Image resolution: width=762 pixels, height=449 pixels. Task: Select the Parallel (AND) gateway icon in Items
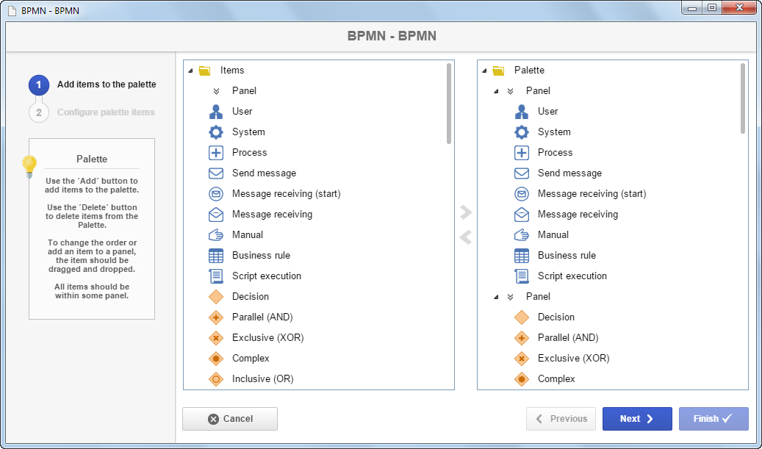click(216, 317)
